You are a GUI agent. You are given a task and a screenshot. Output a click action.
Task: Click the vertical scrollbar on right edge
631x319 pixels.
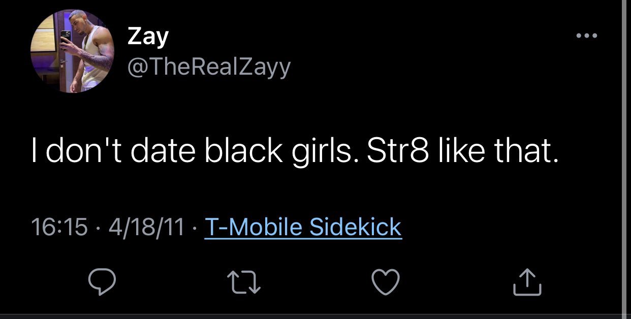[x=624, y=152]
